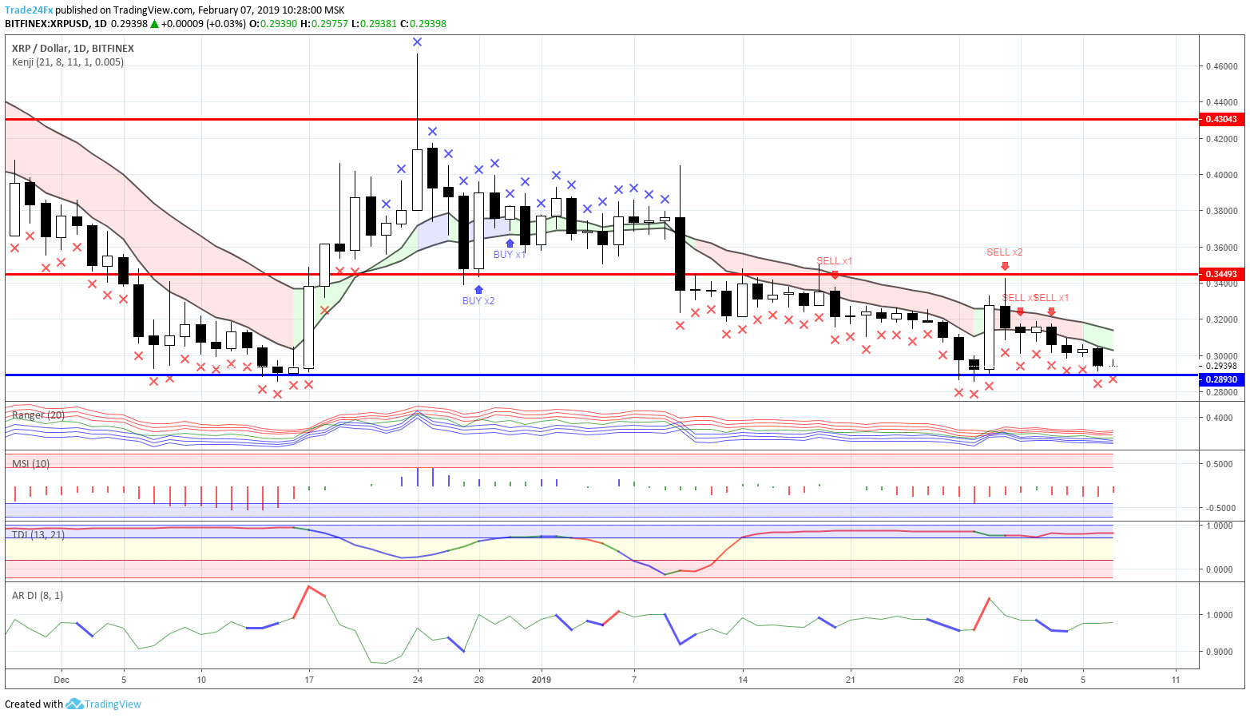1250x718 pixels.
Task: Click the 0.34493 red price label
Action: click(x=1221, y=274)
